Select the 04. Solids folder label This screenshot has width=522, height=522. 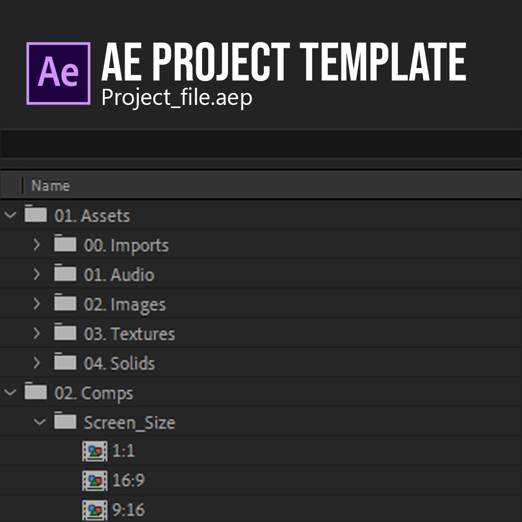(x=119, y=364)
